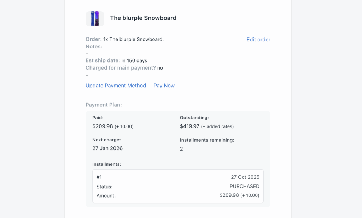The height and width of the screenshot is (218, 362).
Task: Click the Paid amount $209.98
Action: [x=103, y=126]
